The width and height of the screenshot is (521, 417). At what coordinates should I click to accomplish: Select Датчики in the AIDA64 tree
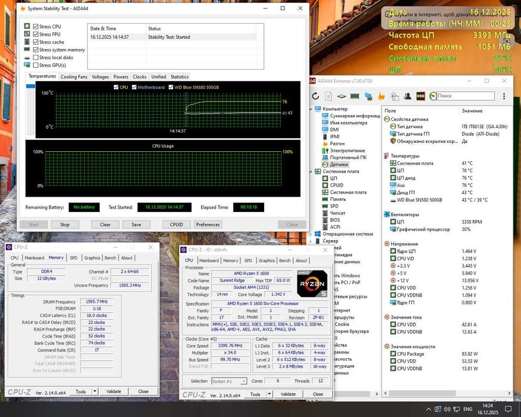(x=339, y=164)
